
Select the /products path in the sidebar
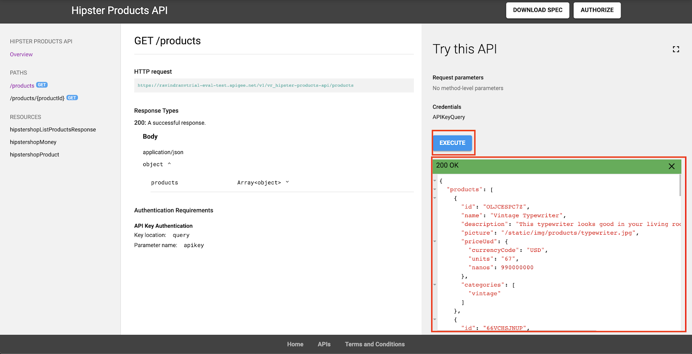pyautogui.click(x=22, y=86)
